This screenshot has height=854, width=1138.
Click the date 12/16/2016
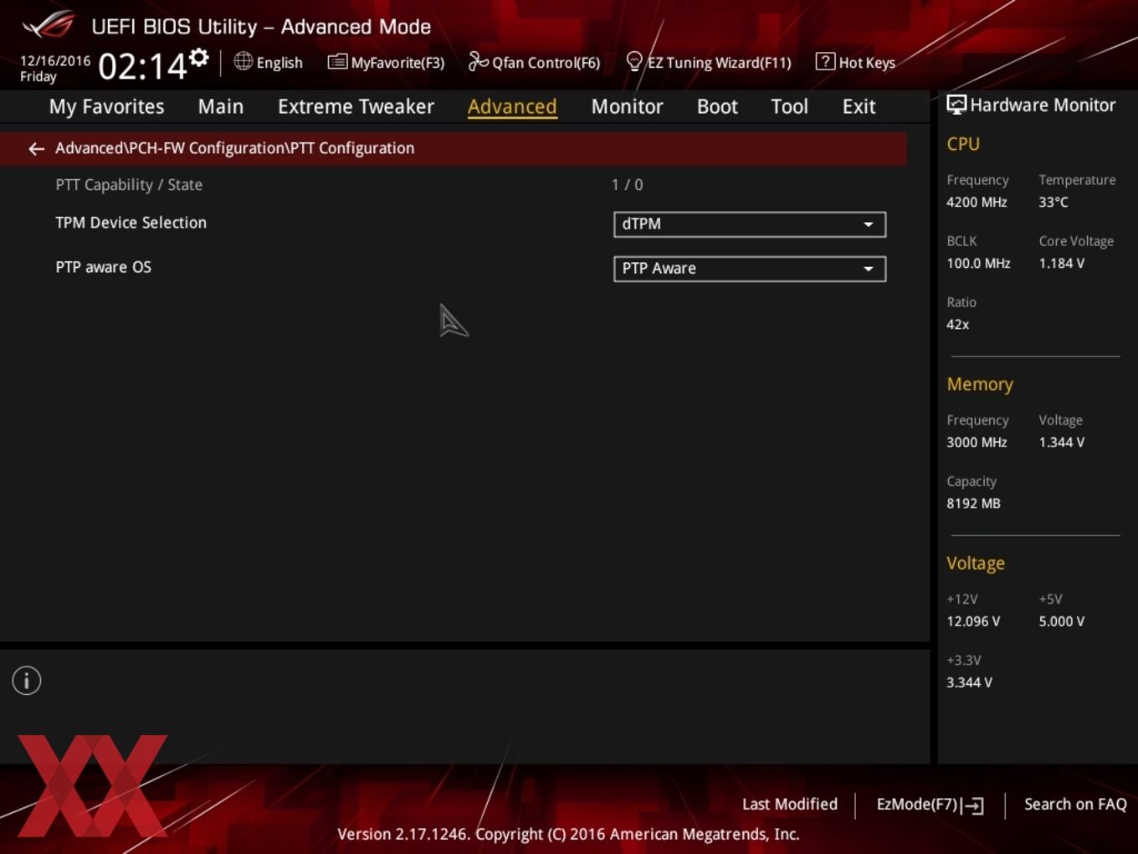[x=55, y=61]
